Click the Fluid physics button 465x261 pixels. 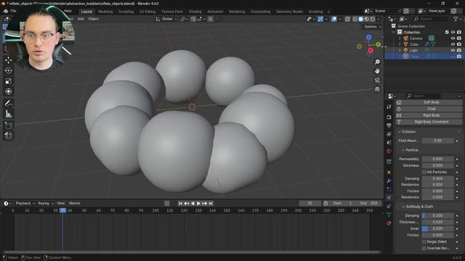429,109
